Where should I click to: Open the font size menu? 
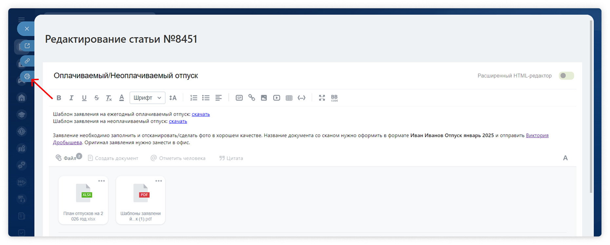(x=173, y=98)
